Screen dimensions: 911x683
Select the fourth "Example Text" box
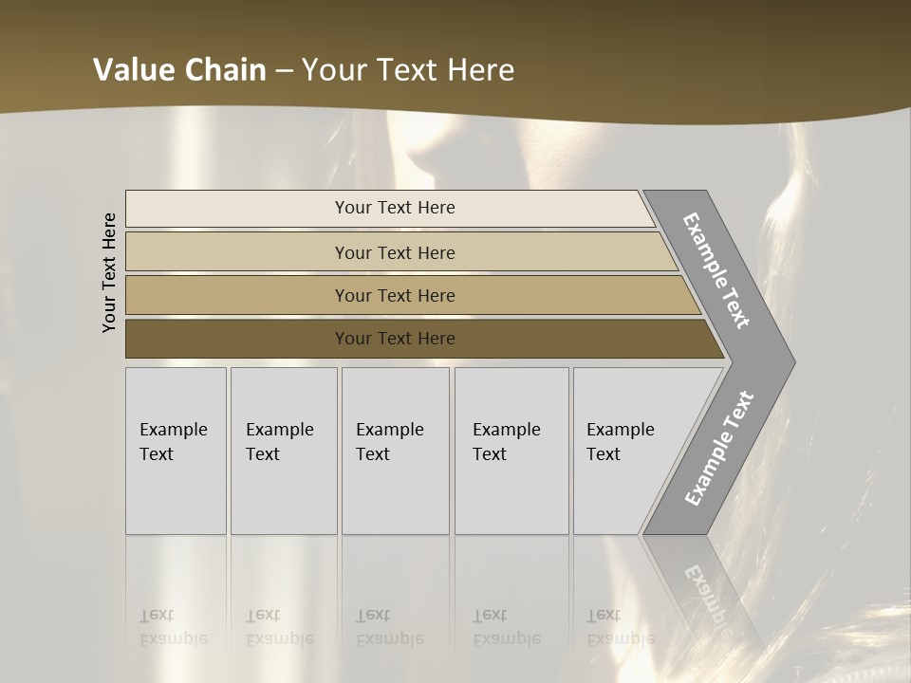[511, 450]
